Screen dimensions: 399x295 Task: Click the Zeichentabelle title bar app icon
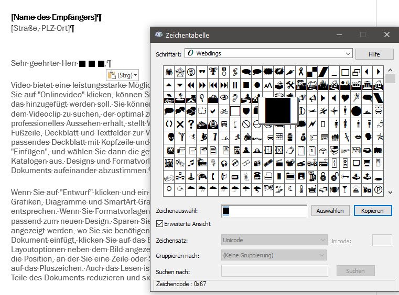159,35
